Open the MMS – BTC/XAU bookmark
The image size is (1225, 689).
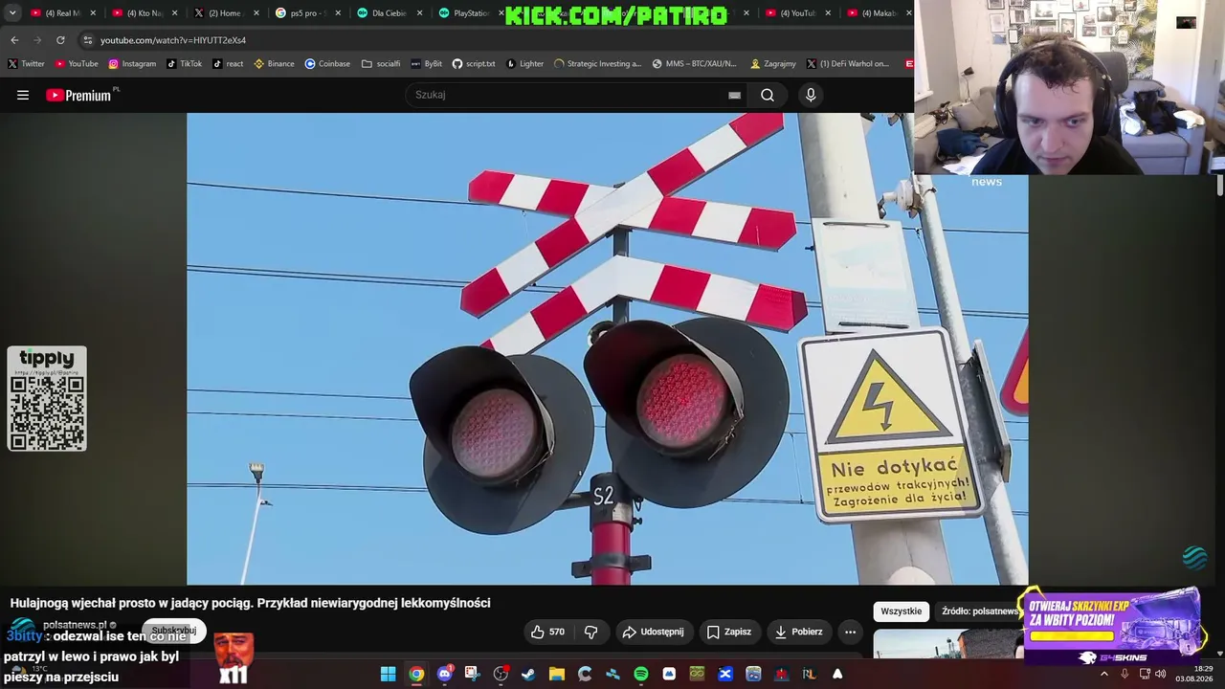click(694, 64)
